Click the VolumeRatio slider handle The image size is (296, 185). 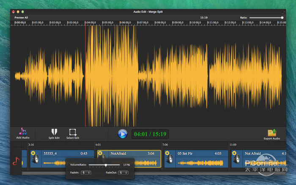[106, 165]
